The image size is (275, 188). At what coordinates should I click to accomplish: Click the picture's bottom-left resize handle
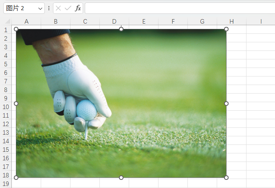click(x=16, y=178)
